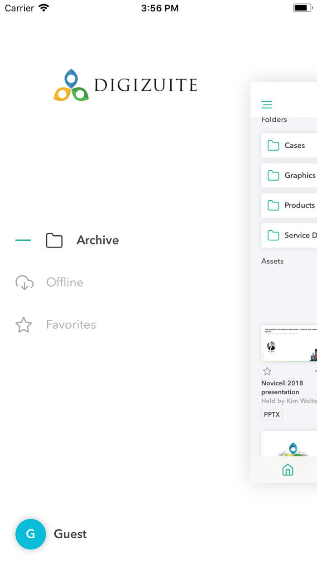Open the Graphics folder
This screenshot has width=317, height=565.
[289, 175]
